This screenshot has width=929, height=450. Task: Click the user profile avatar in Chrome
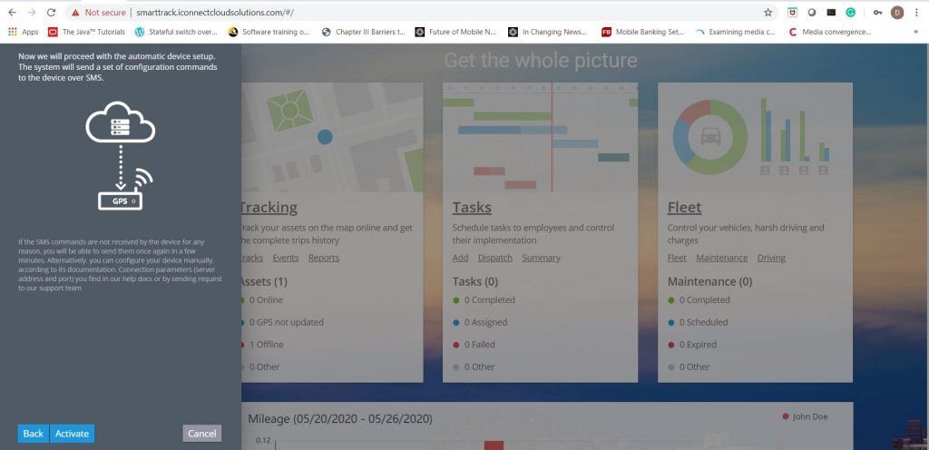click(896, 13)
